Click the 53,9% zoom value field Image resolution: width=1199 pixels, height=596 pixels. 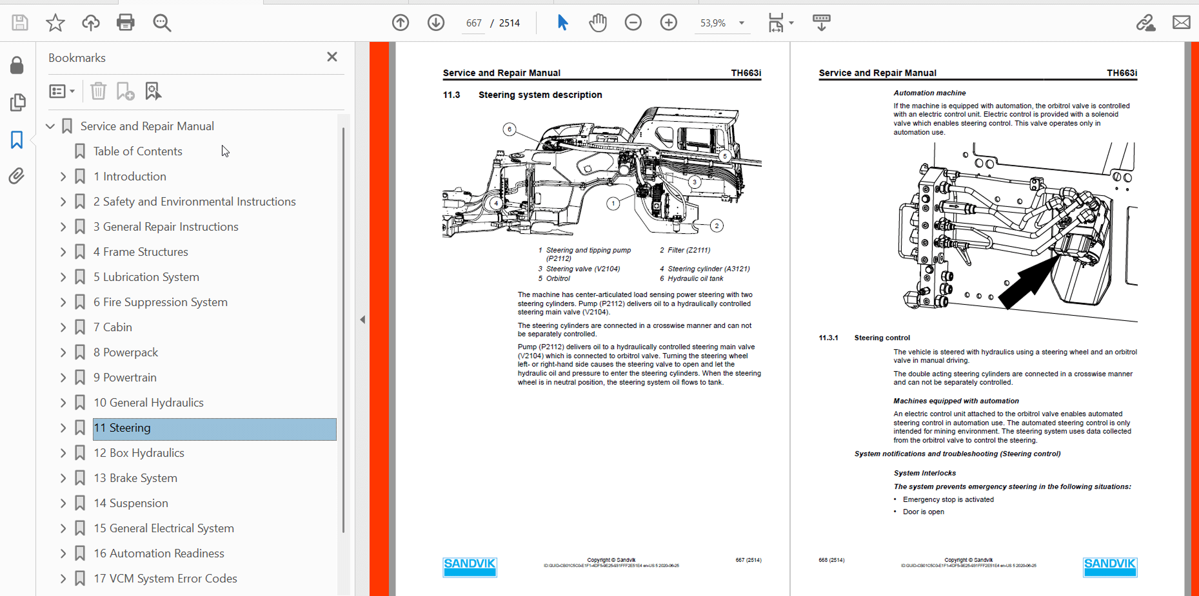713,23
